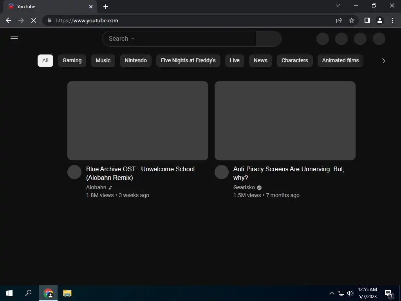This screenshot has height=301, width=401.
Task: Open the network status tray icon
Action: click(341, 293)
